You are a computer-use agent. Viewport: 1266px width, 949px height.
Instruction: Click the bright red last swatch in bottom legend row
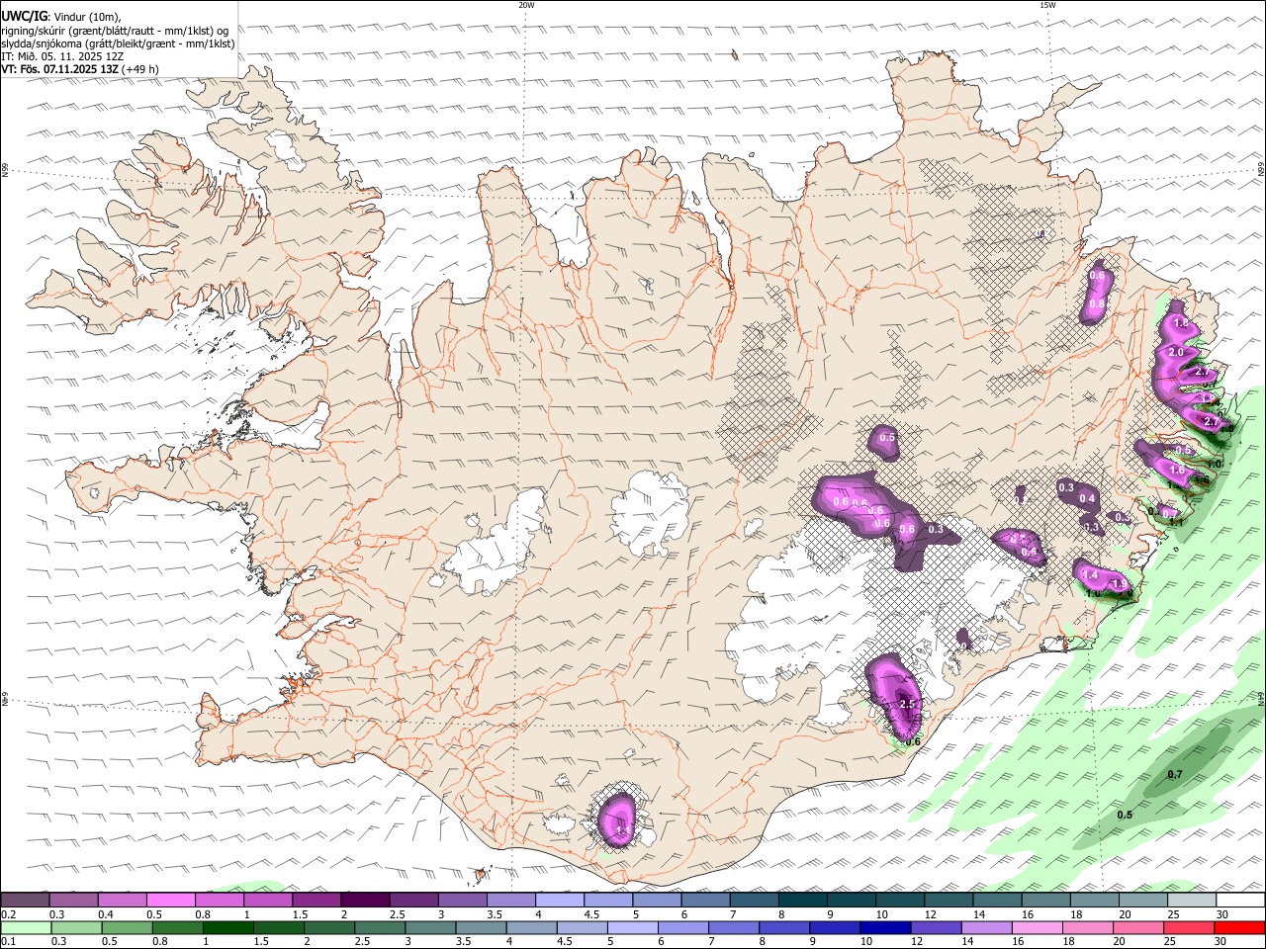tap(1239, 928)
